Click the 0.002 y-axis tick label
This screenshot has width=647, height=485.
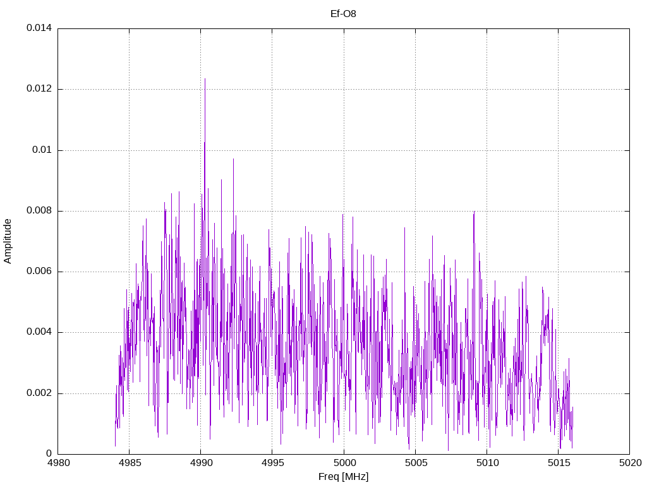coord(39,393)
